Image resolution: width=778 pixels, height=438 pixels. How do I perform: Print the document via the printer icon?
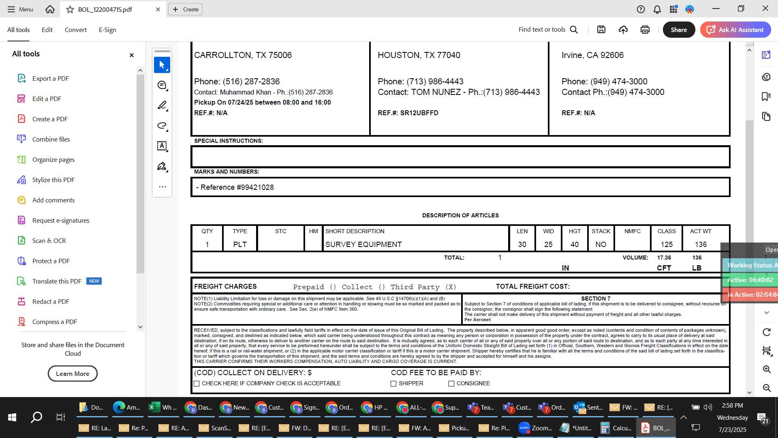pos(645,30)
